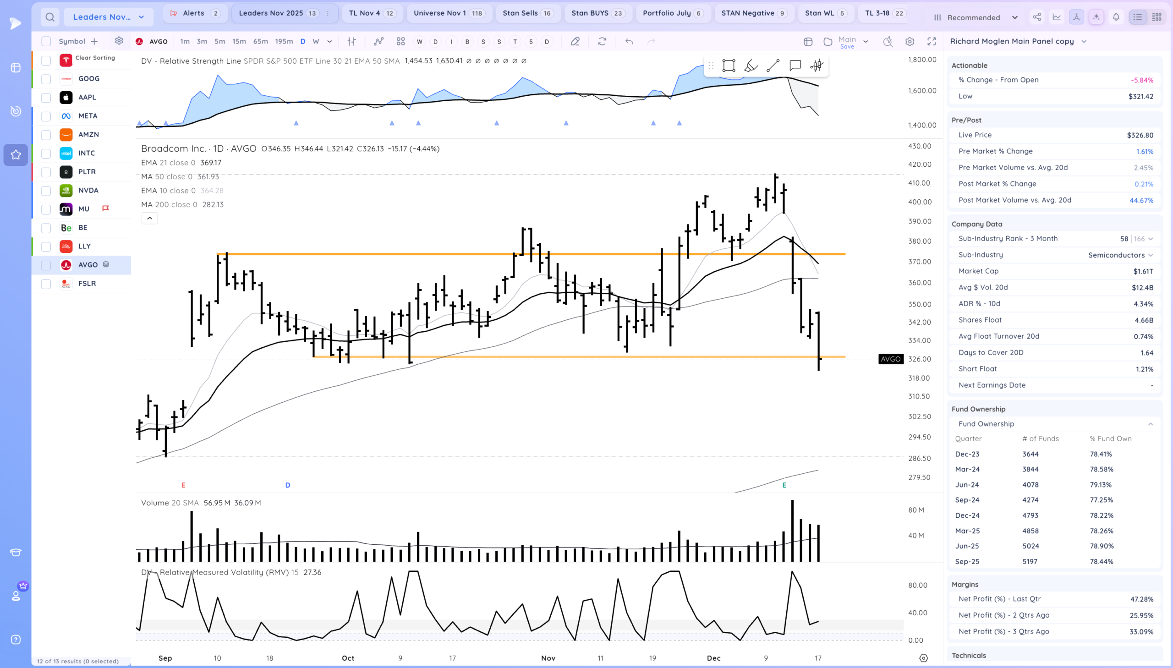Select the META watchlist row
Viewport: 1173px width, 668px height.
point(88,116)
